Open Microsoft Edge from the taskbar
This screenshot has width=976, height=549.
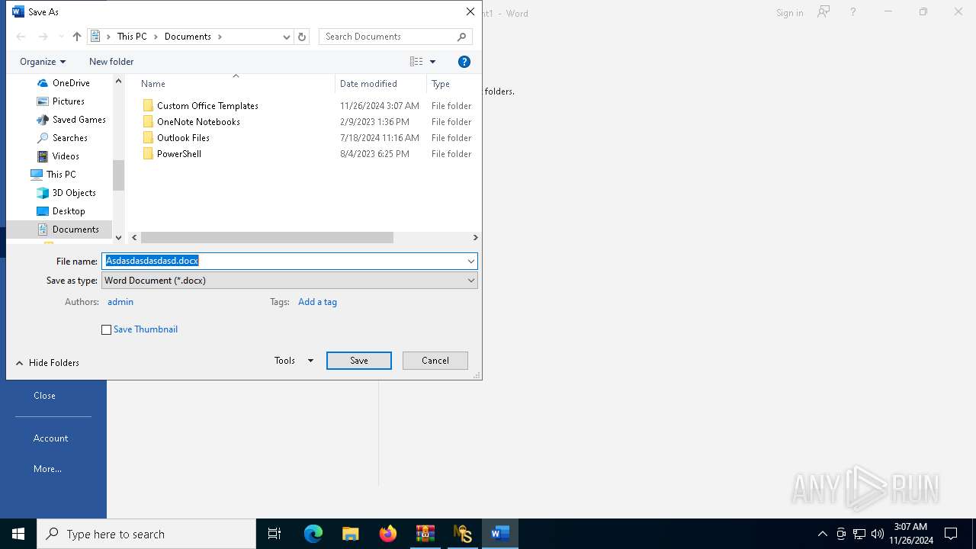coord(313,534)
